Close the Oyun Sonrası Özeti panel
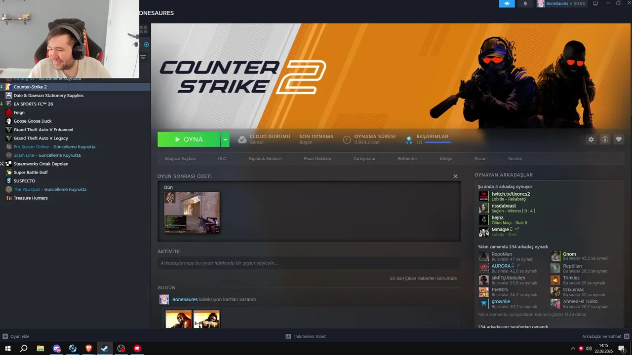This screenshot has width=632, height=355. 455,176
